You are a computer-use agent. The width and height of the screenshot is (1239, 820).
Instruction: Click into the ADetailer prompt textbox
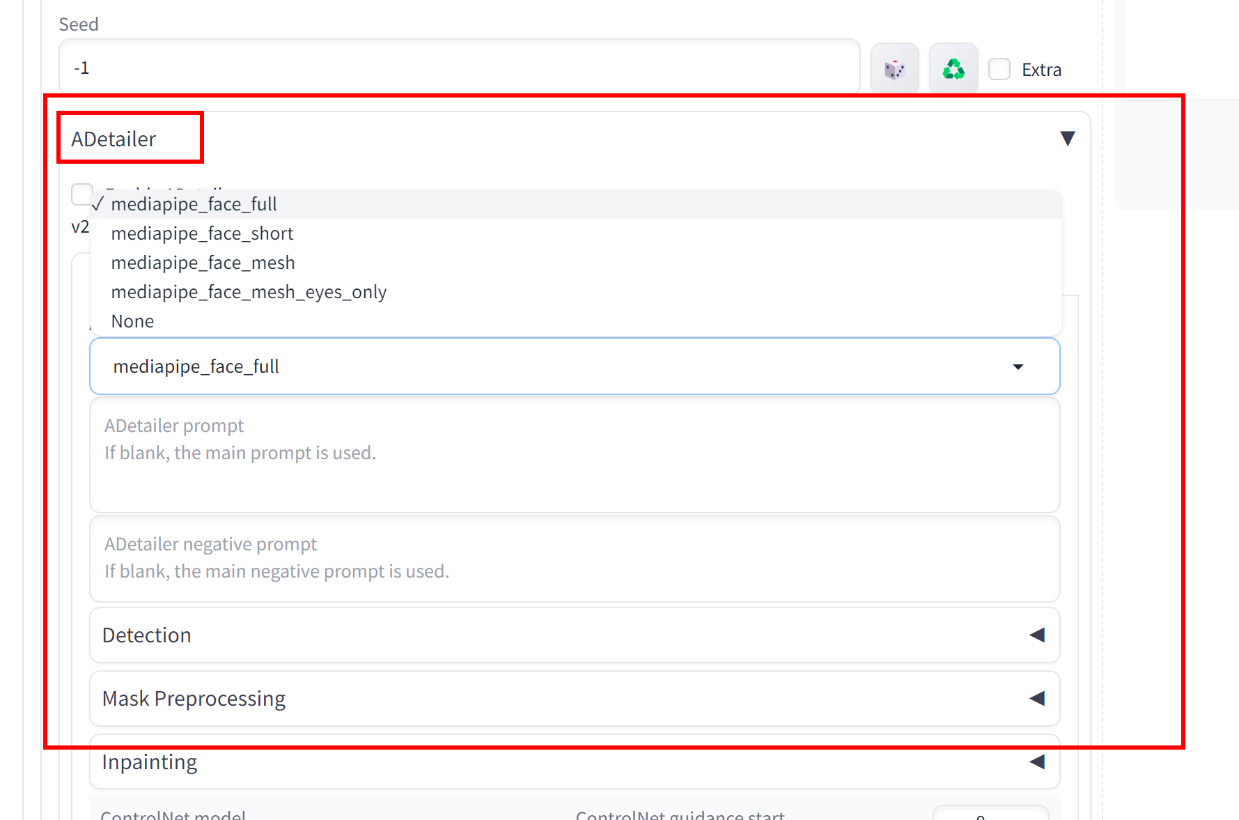tap(575, 467)
